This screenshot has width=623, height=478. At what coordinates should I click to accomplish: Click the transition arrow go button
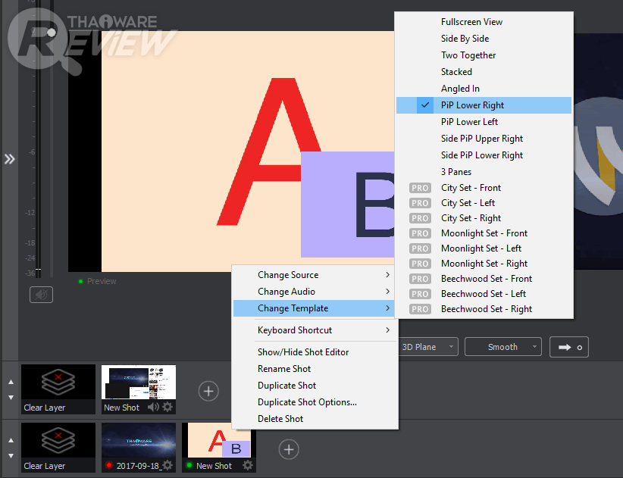coord(568,347)
